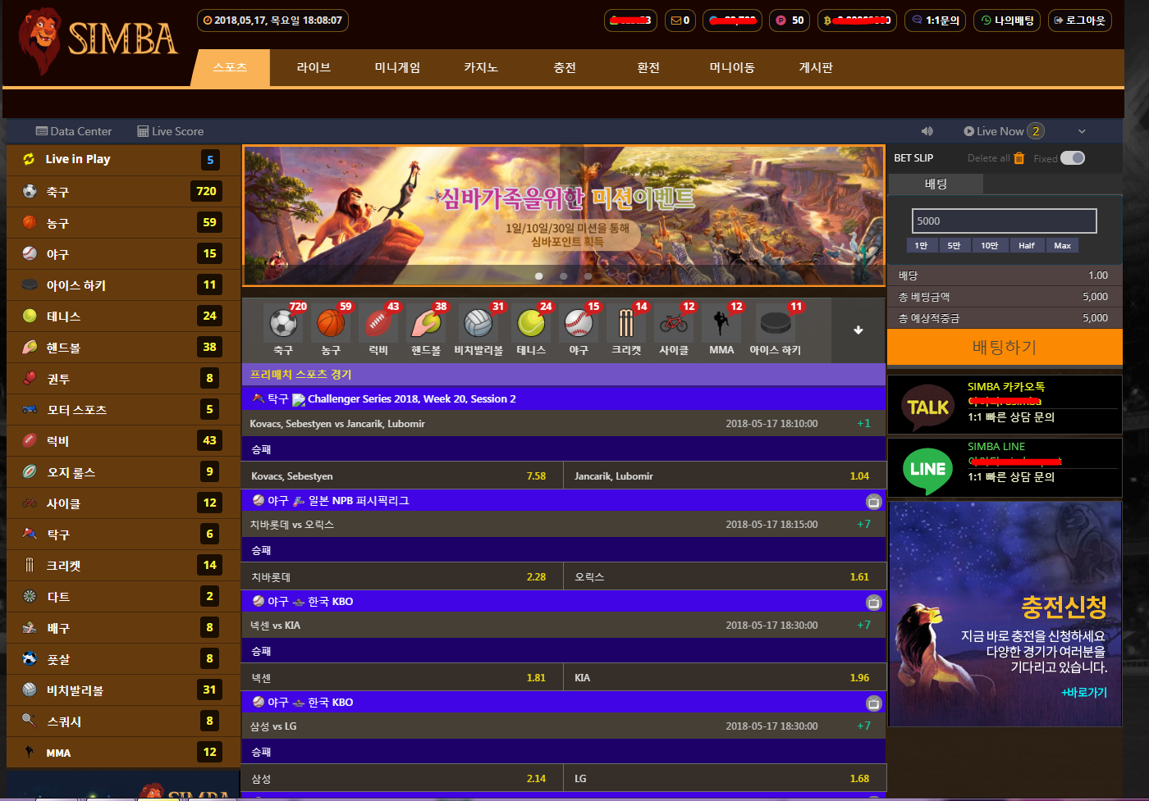
Task: Click the 바로가기 link on recharge banner
Action: 1084,692
